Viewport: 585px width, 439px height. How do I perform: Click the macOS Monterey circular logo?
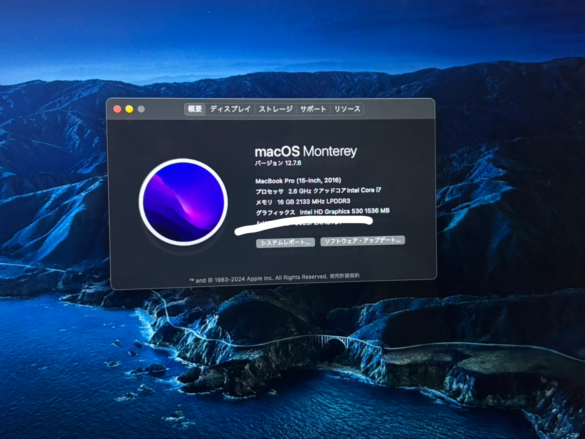(183, 202)
